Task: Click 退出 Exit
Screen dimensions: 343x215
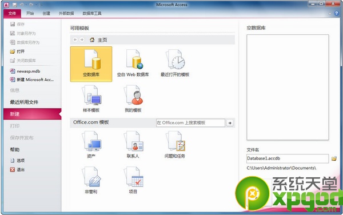Action: pos(18,169)
